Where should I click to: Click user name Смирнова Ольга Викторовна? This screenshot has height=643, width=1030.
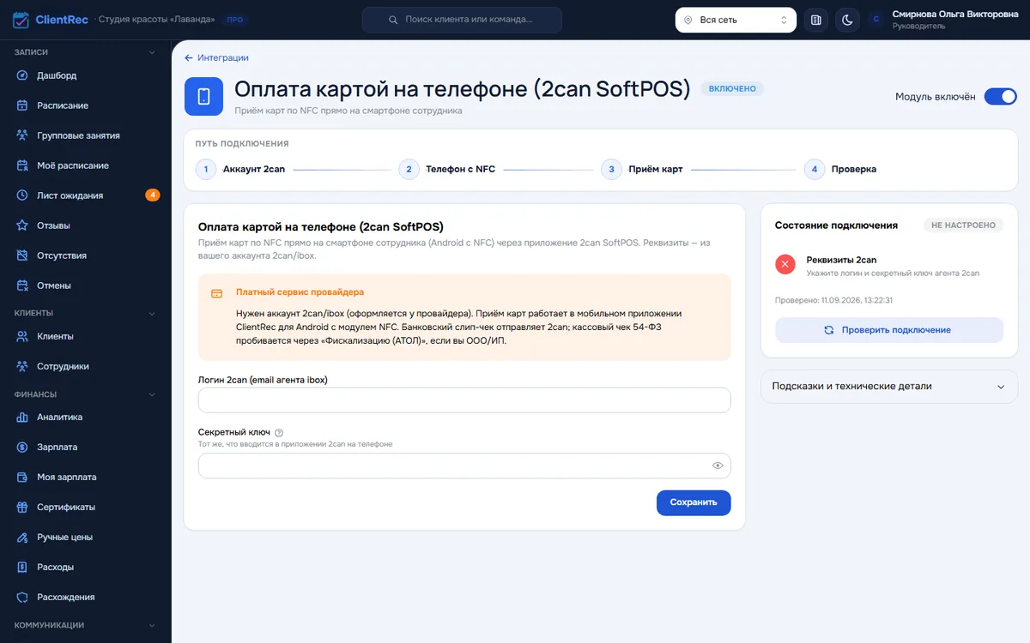click(x=955, y=14)
